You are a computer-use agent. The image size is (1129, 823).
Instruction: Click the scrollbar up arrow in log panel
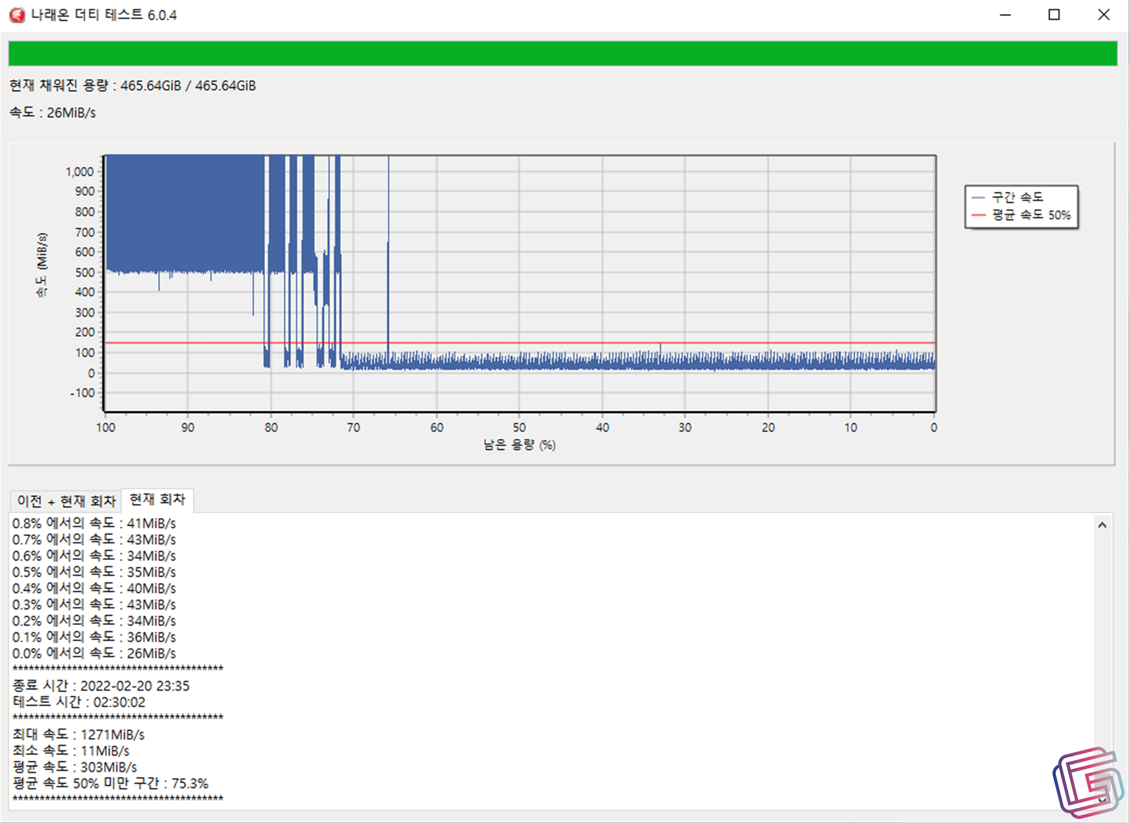point(1102,525)
